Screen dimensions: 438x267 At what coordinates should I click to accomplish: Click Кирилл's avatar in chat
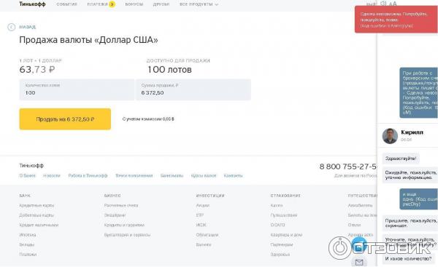pyautogui.click(x=390, y=136)
